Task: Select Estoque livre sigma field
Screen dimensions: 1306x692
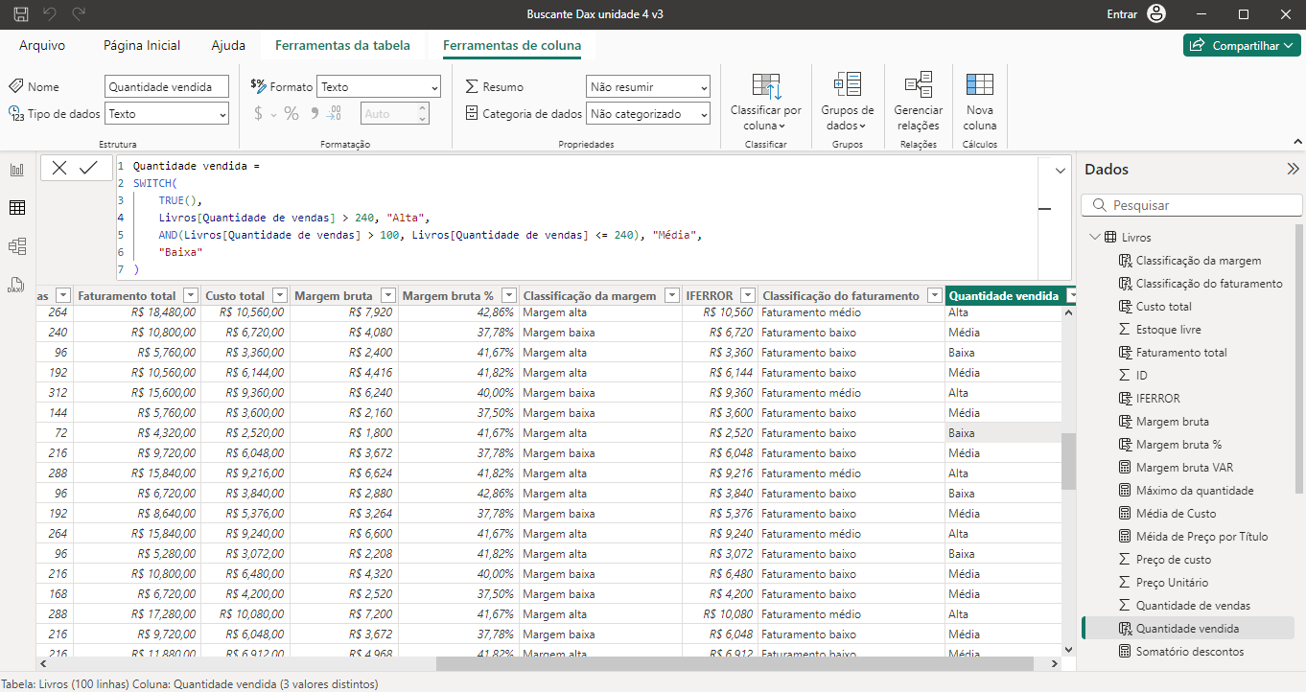Action: click(x=1168, y=330)
